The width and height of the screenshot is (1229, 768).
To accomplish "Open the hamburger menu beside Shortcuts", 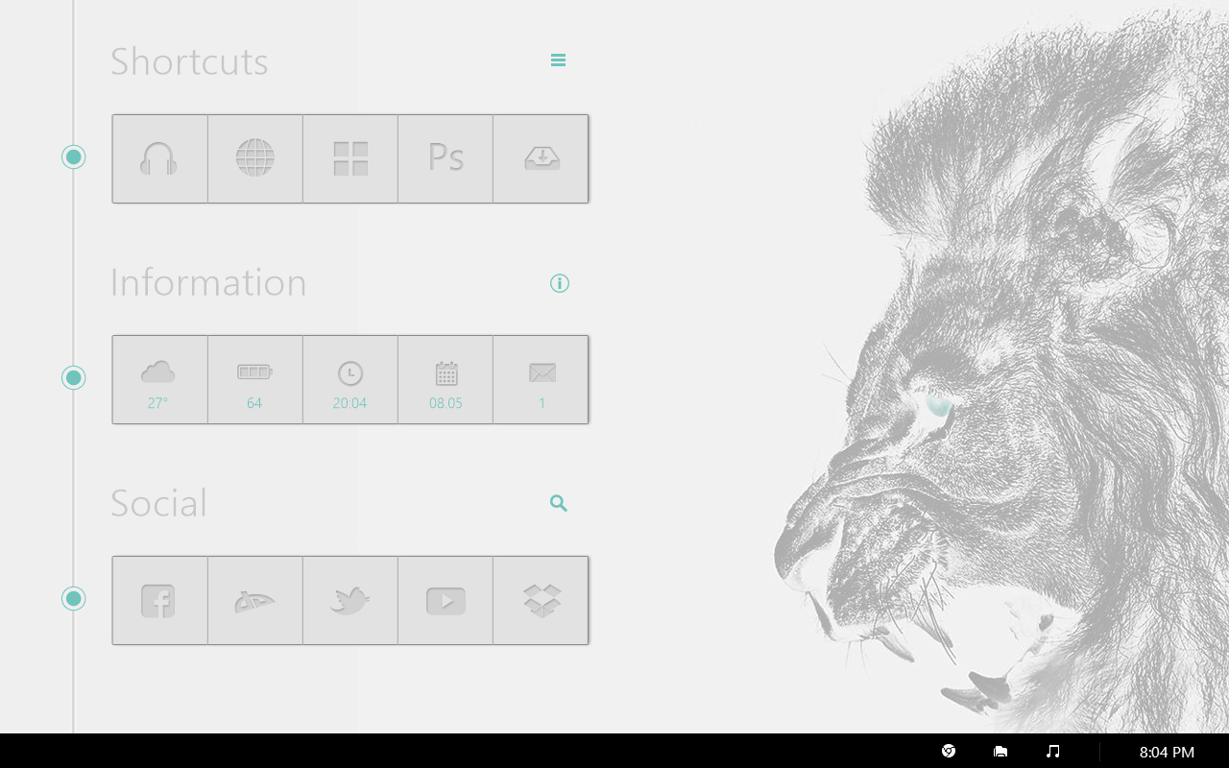I will pyautogui.click(x=558, y=60).
